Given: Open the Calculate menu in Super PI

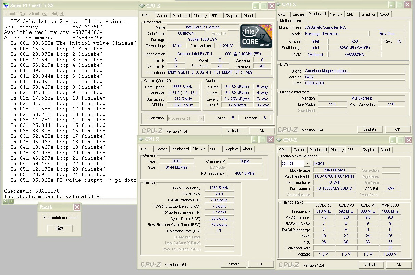Looking at the screenshot, I should 14,14.
